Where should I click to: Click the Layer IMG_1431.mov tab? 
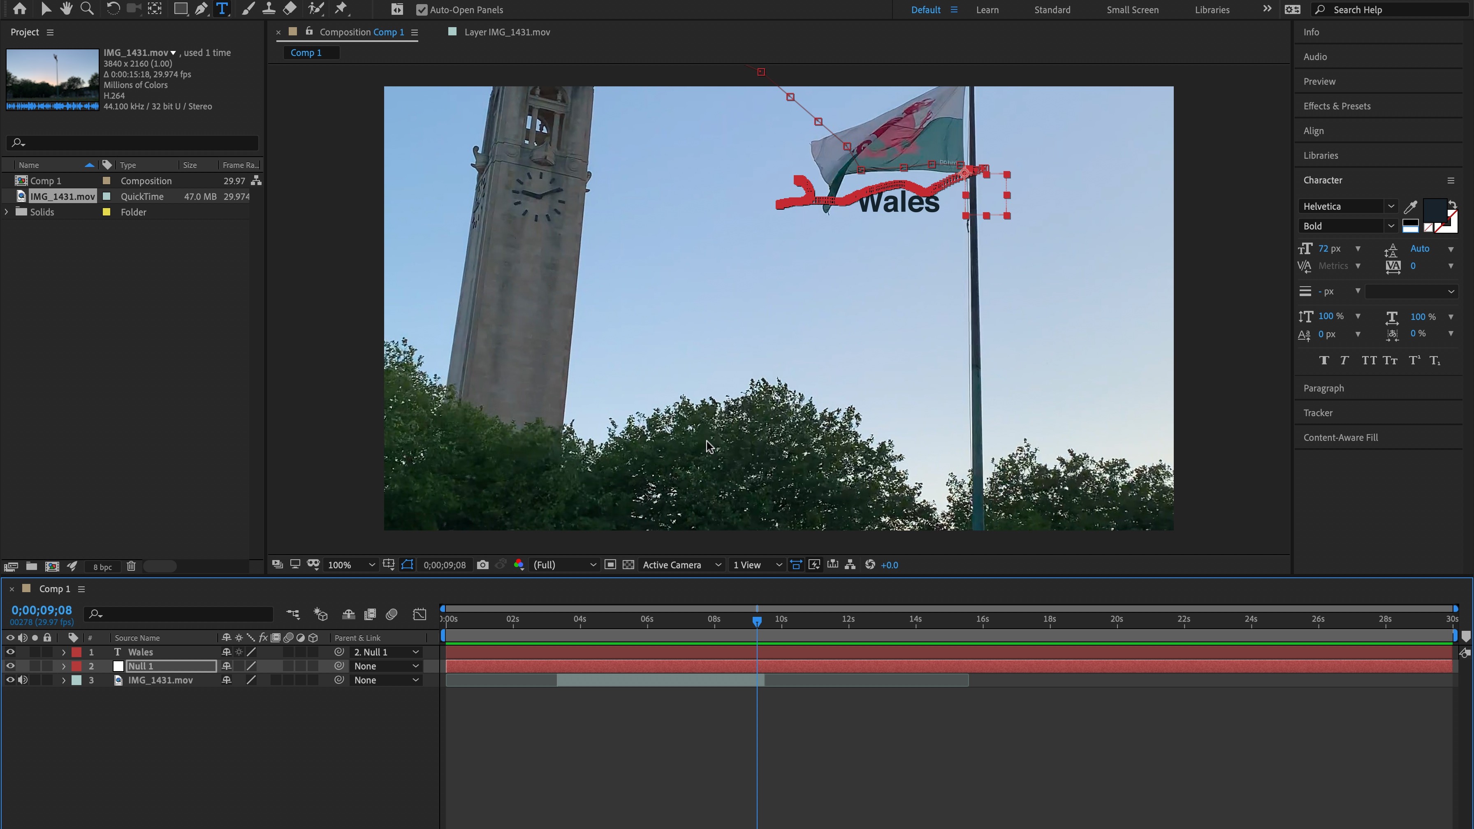507,31
